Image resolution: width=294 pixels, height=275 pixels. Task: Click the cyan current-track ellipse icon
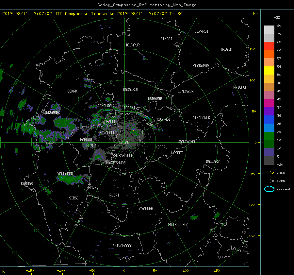pyautogui.click(x=269, y=189)
